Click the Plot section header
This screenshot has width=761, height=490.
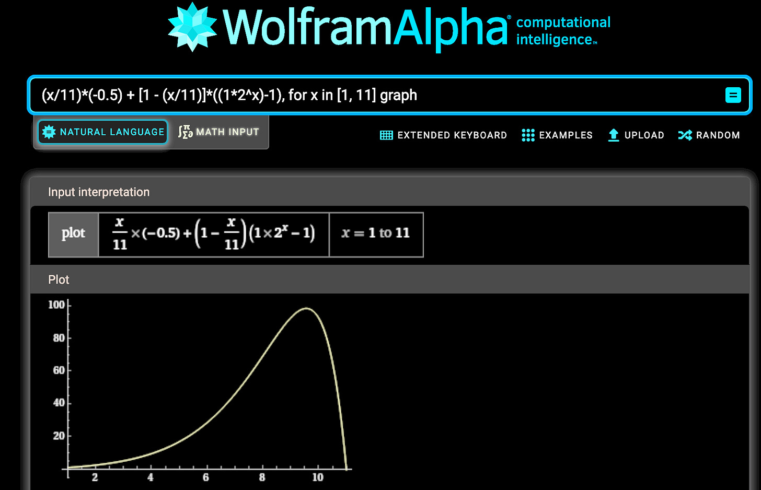point(59,279)
